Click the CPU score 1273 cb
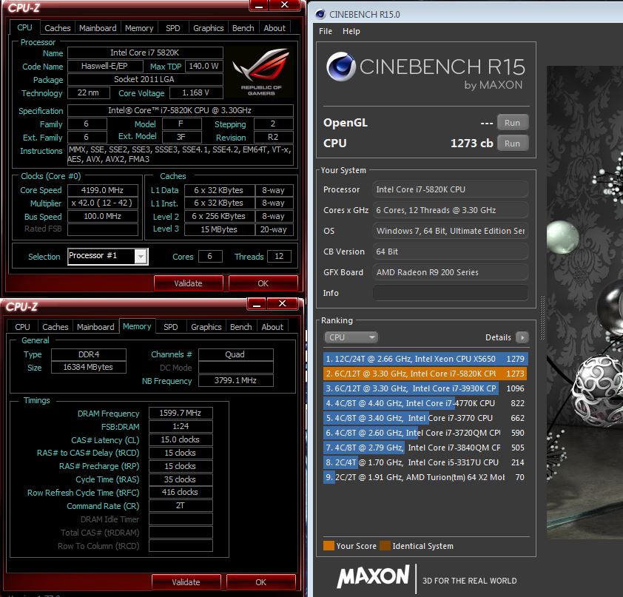The image size is (623, 597). 471,143
